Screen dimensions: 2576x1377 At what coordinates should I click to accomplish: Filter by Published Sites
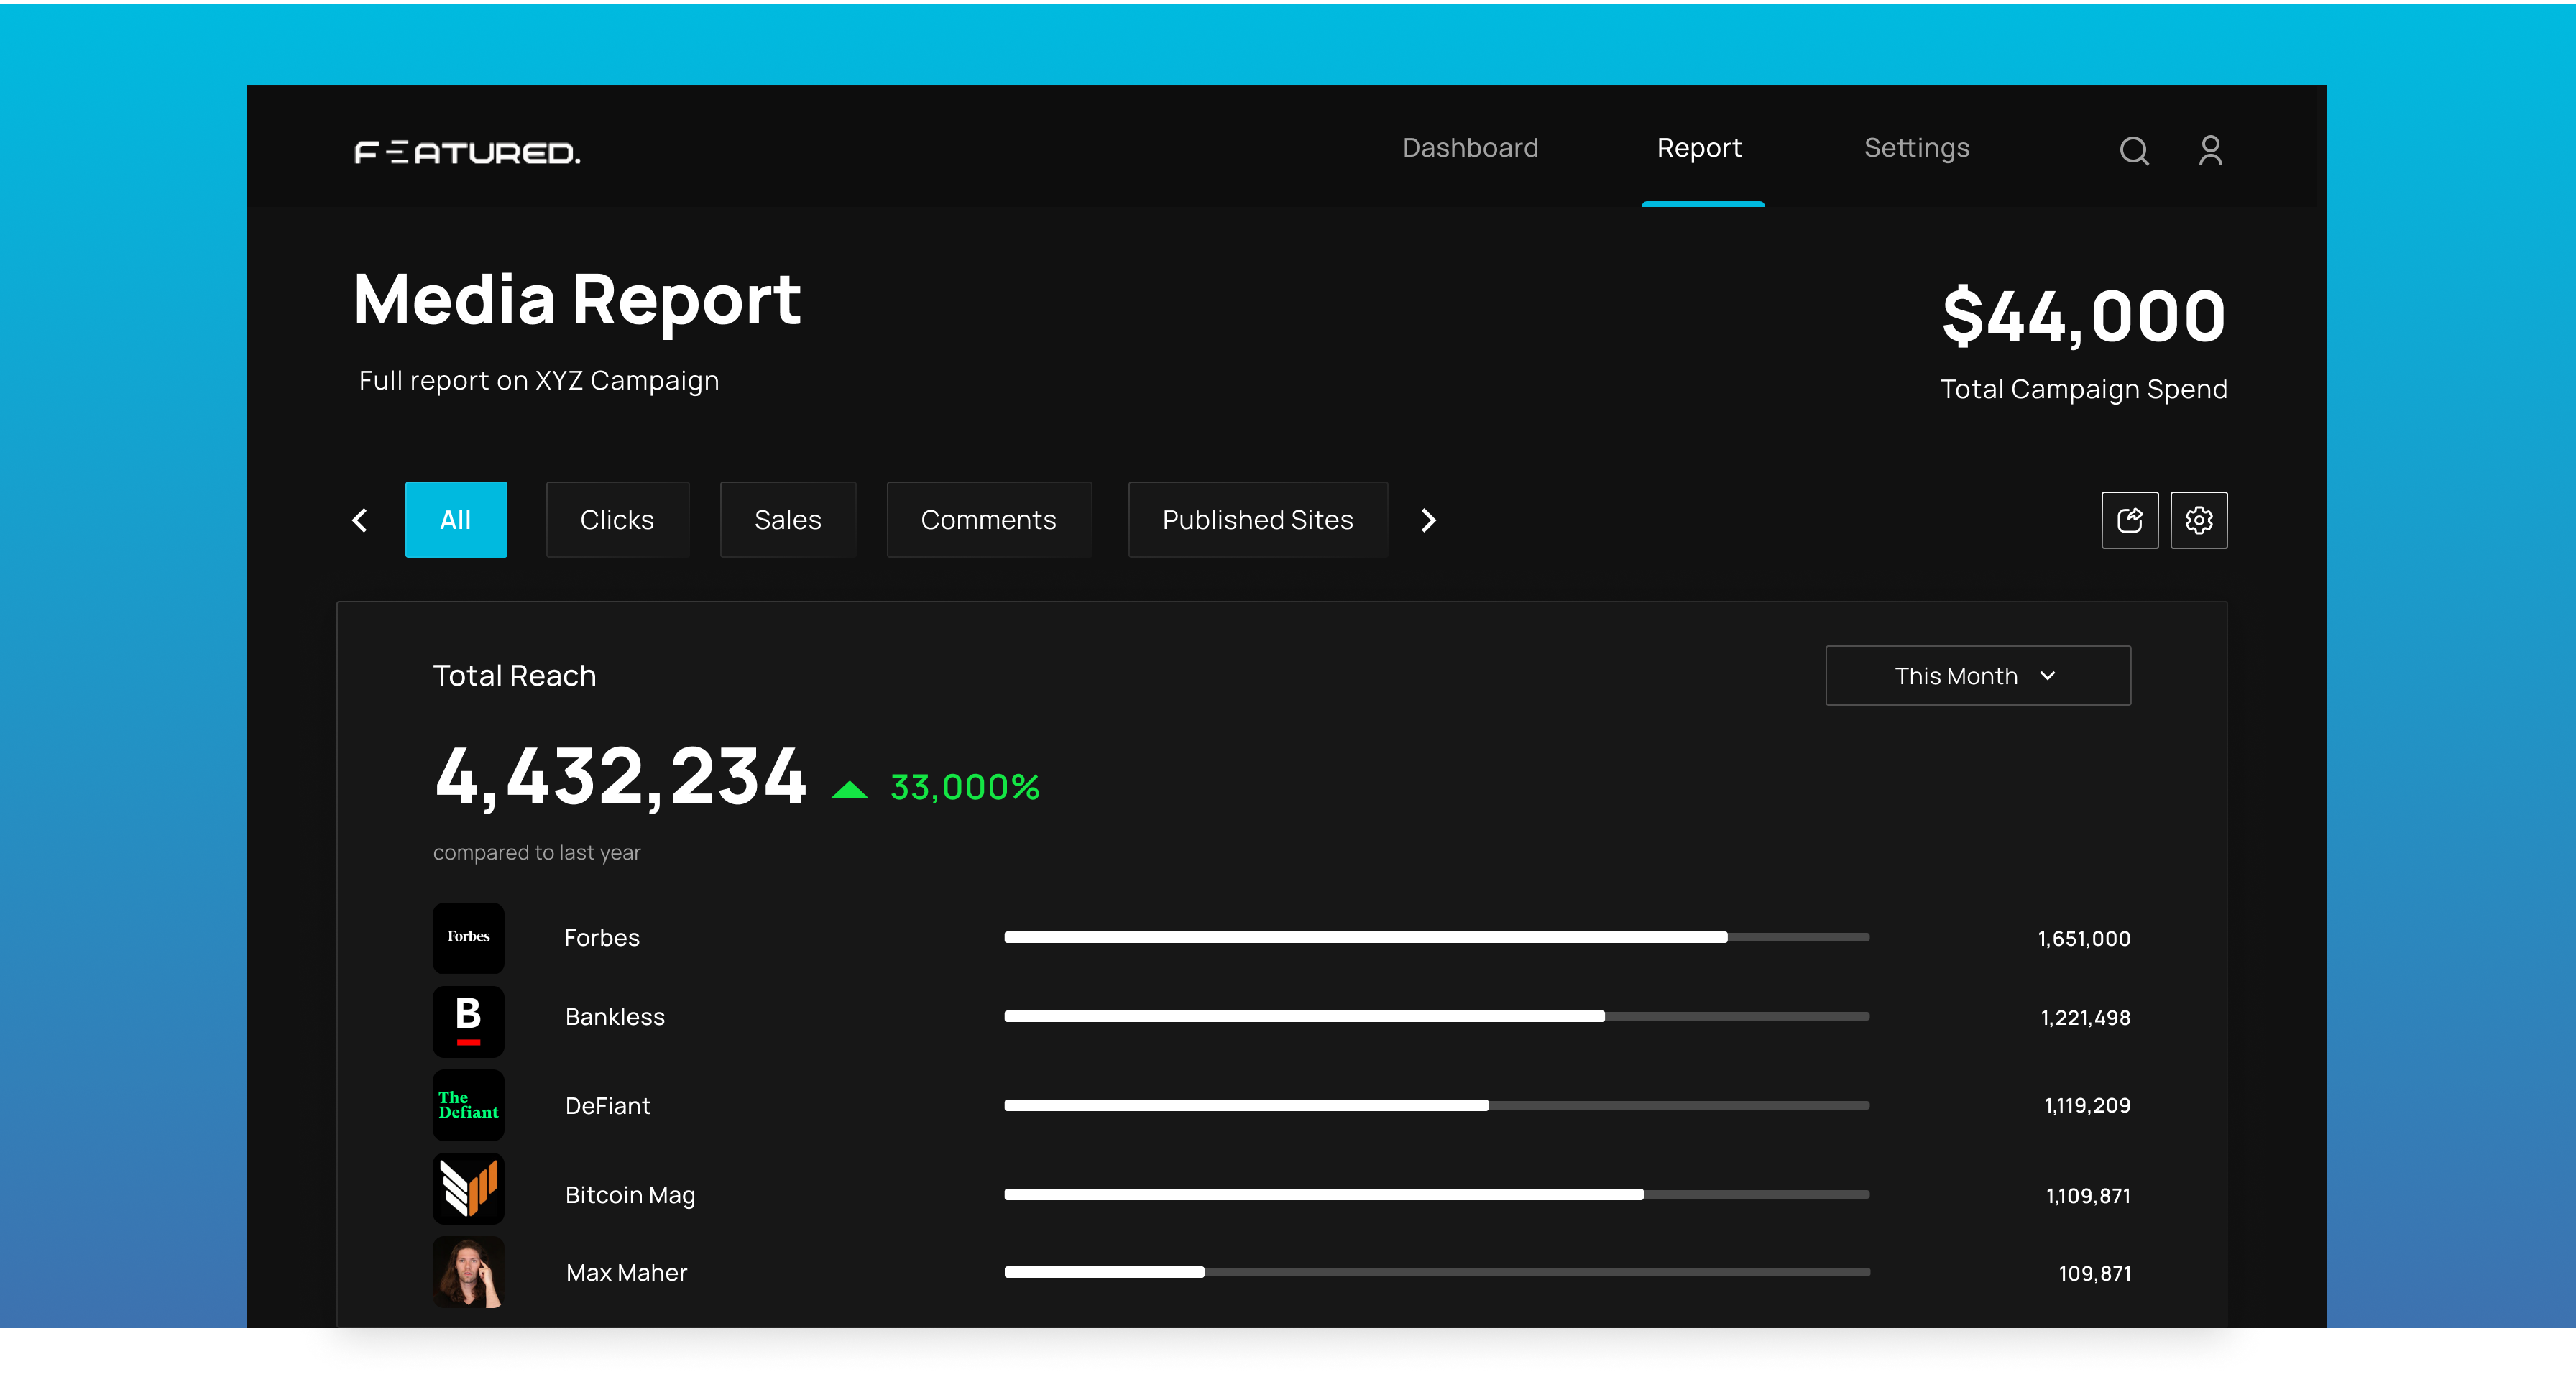pyautogui.click(x=1257, y=520)
